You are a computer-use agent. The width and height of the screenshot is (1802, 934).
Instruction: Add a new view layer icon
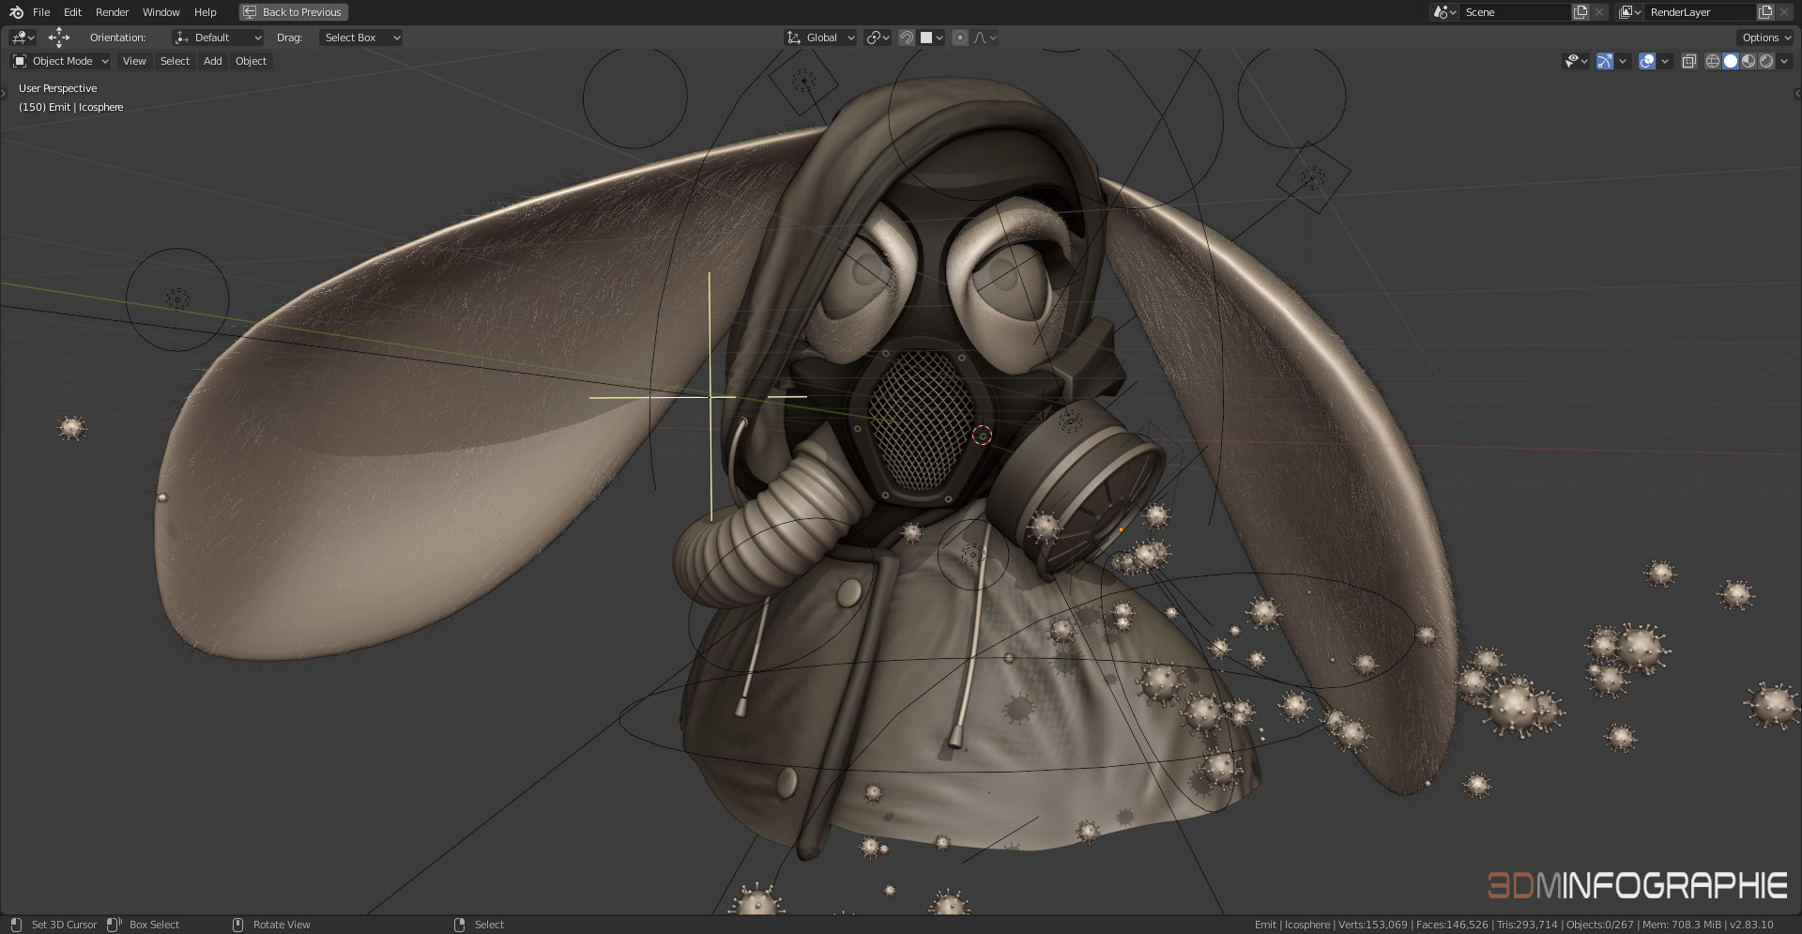pyautogui.click(x=1765, y=12)
